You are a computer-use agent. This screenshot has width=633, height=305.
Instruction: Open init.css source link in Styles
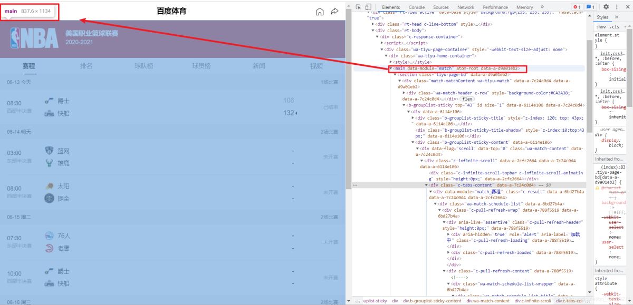pyautogui.click(x=612, y=53)
